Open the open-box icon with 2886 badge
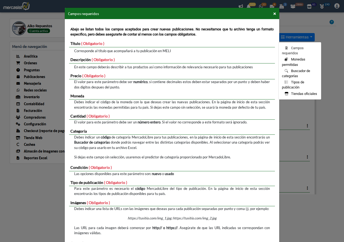 (293, 6)
